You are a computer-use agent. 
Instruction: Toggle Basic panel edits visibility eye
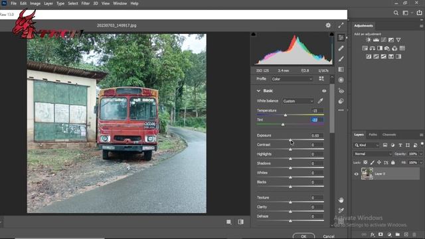(x=324, y=91)
